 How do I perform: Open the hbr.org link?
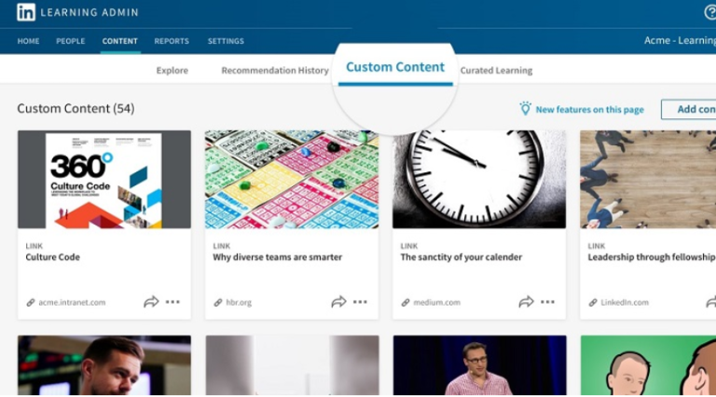pos(239,302)
